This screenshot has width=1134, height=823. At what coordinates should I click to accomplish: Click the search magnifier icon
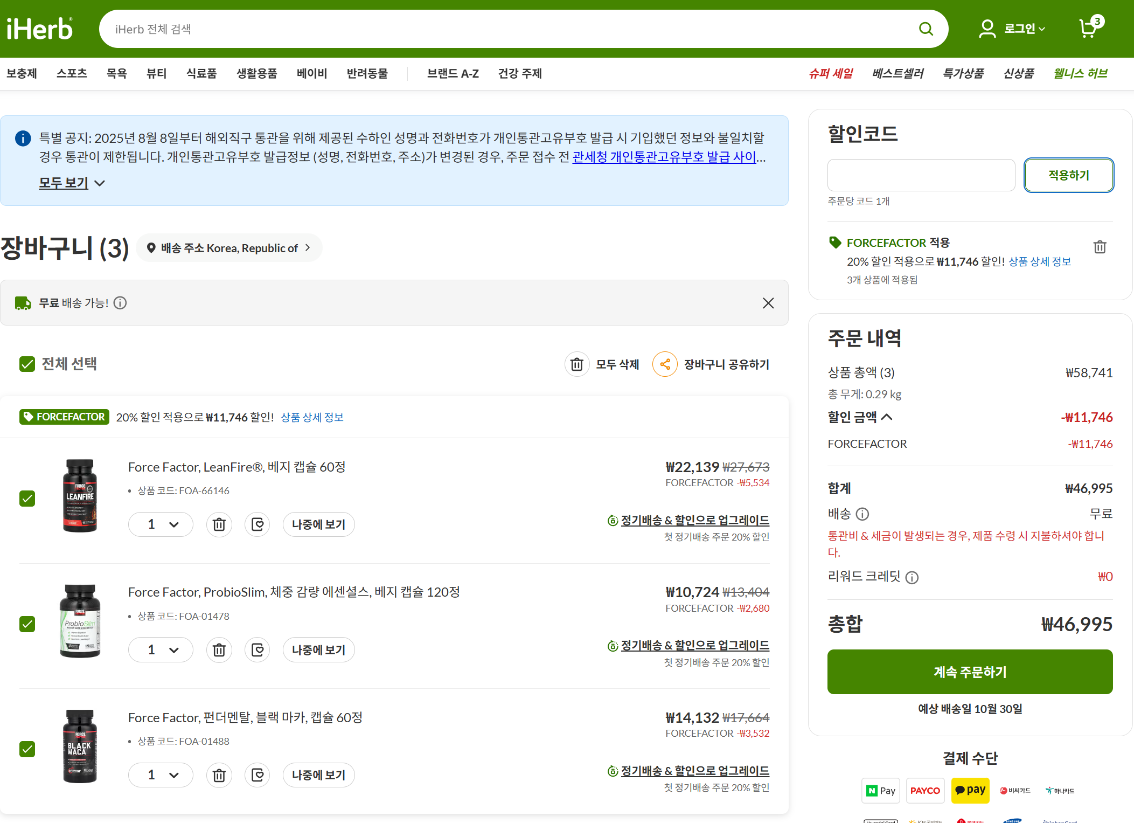926,29
